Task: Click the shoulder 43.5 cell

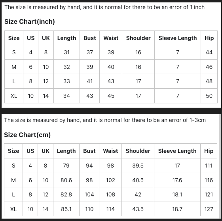Action: click(x=138, y=209)
